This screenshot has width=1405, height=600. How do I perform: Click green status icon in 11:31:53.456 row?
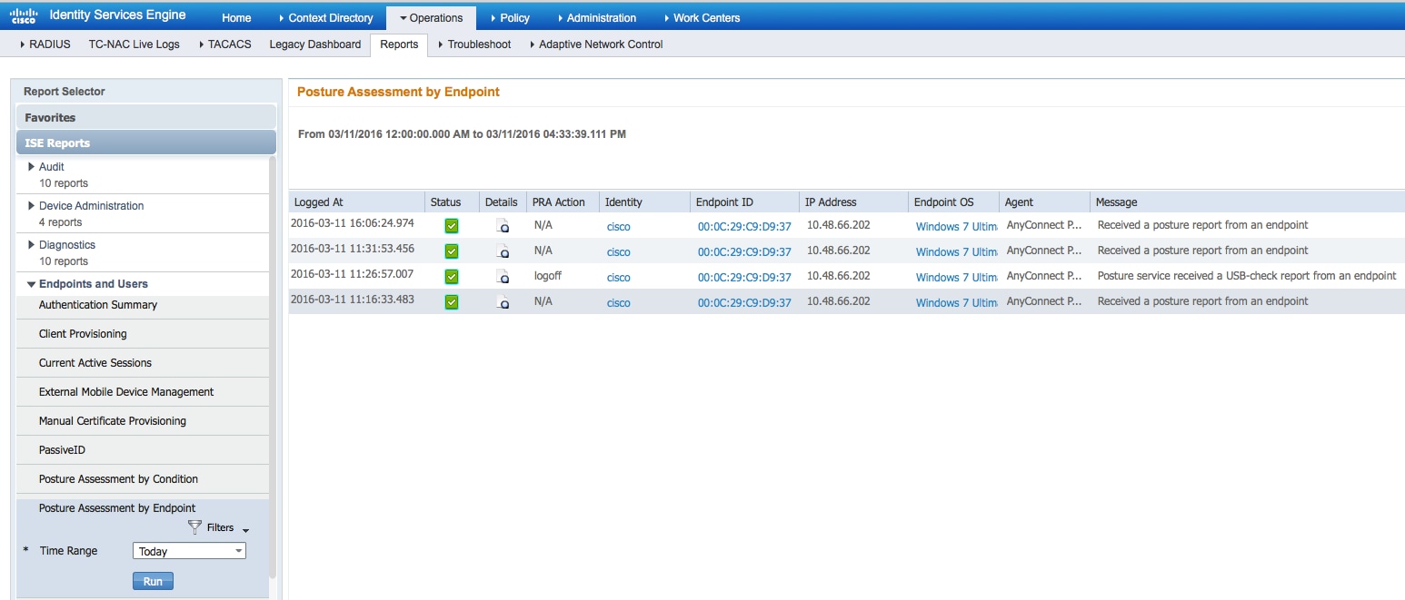(x=452, y=251)
